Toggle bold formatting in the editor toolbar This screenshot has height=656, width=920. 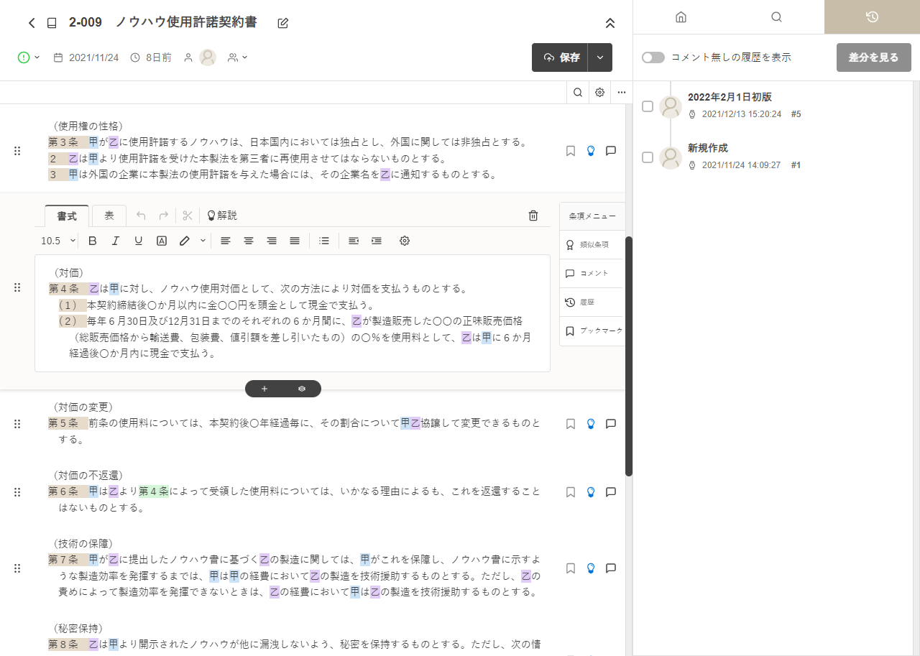pyautogui.click(x=92, y=241)
